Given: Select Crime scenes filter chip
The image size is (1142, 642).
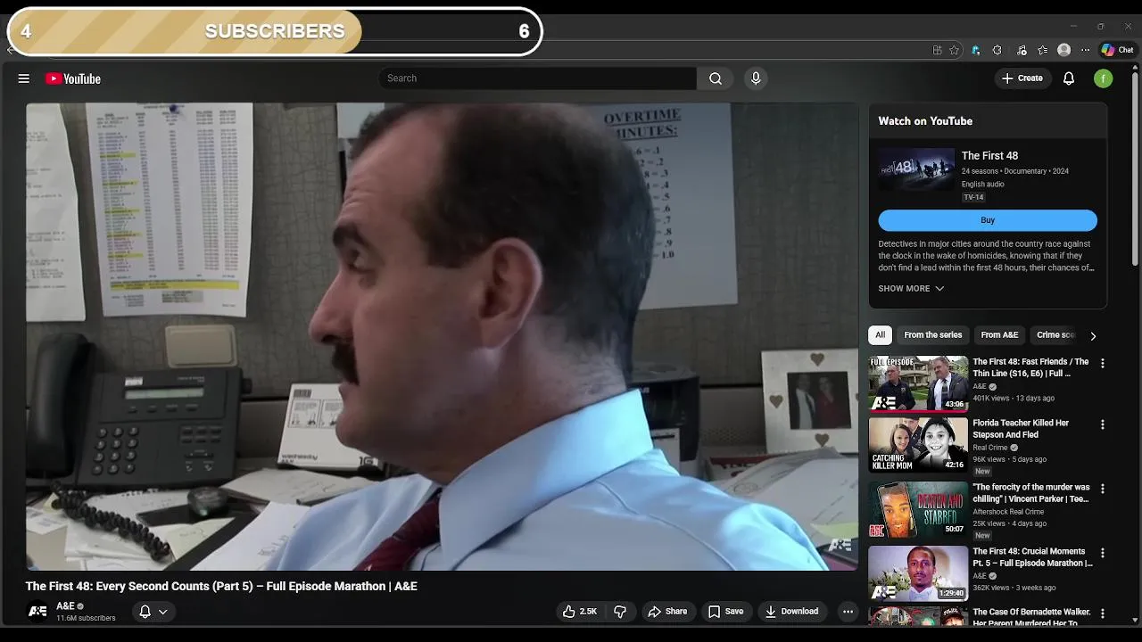Looking at the screenshot, I should (x=1055, y=335).
